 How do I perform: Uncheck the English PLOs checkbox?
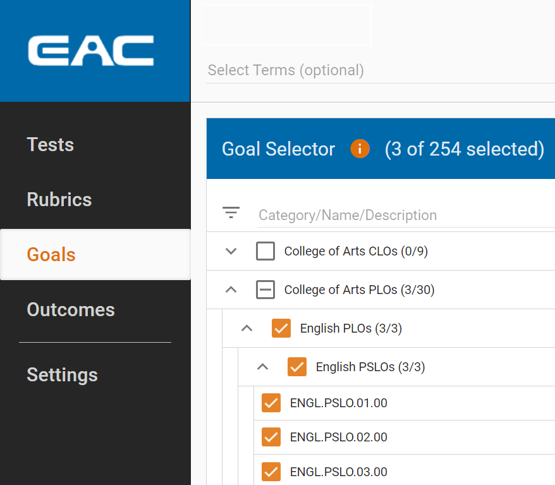coord(281,328)
